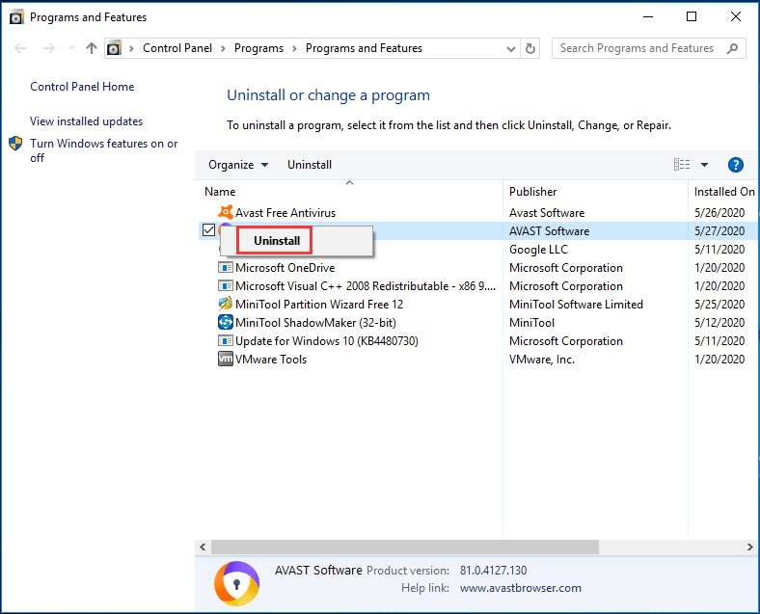The image size is (760, 614).
Task: Click the Programs and Features breadcrumb
Action: coord(364,48)
